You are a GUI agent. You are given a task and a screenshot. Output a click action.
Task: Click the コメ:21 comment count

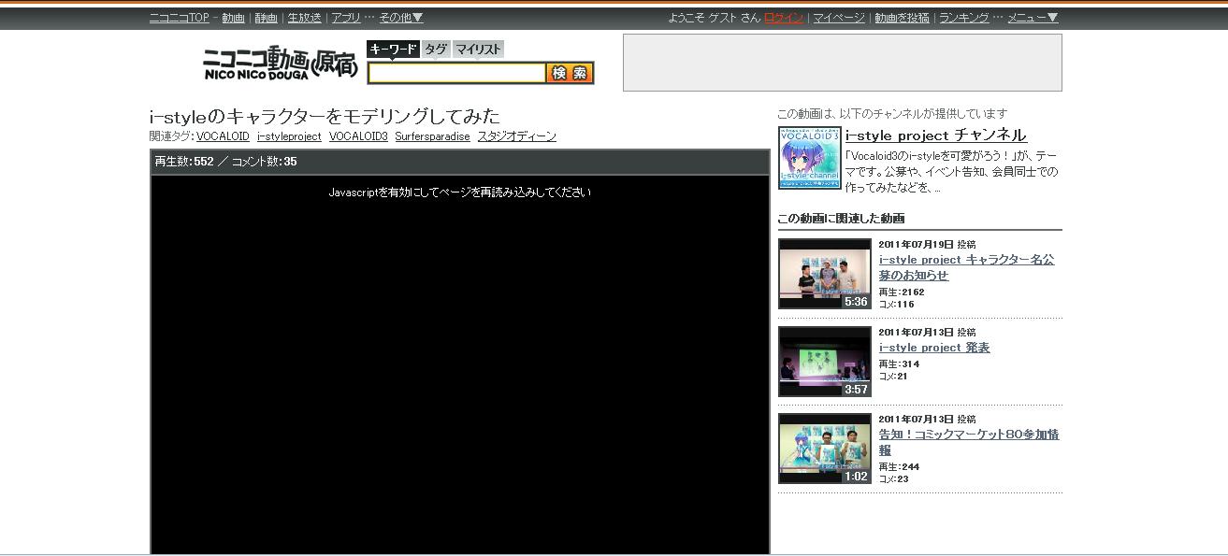[x=893, y=377]
